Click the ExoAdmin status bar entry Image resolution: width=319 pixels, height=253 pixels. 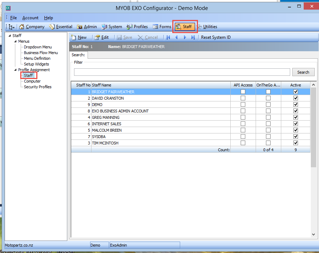145,245
